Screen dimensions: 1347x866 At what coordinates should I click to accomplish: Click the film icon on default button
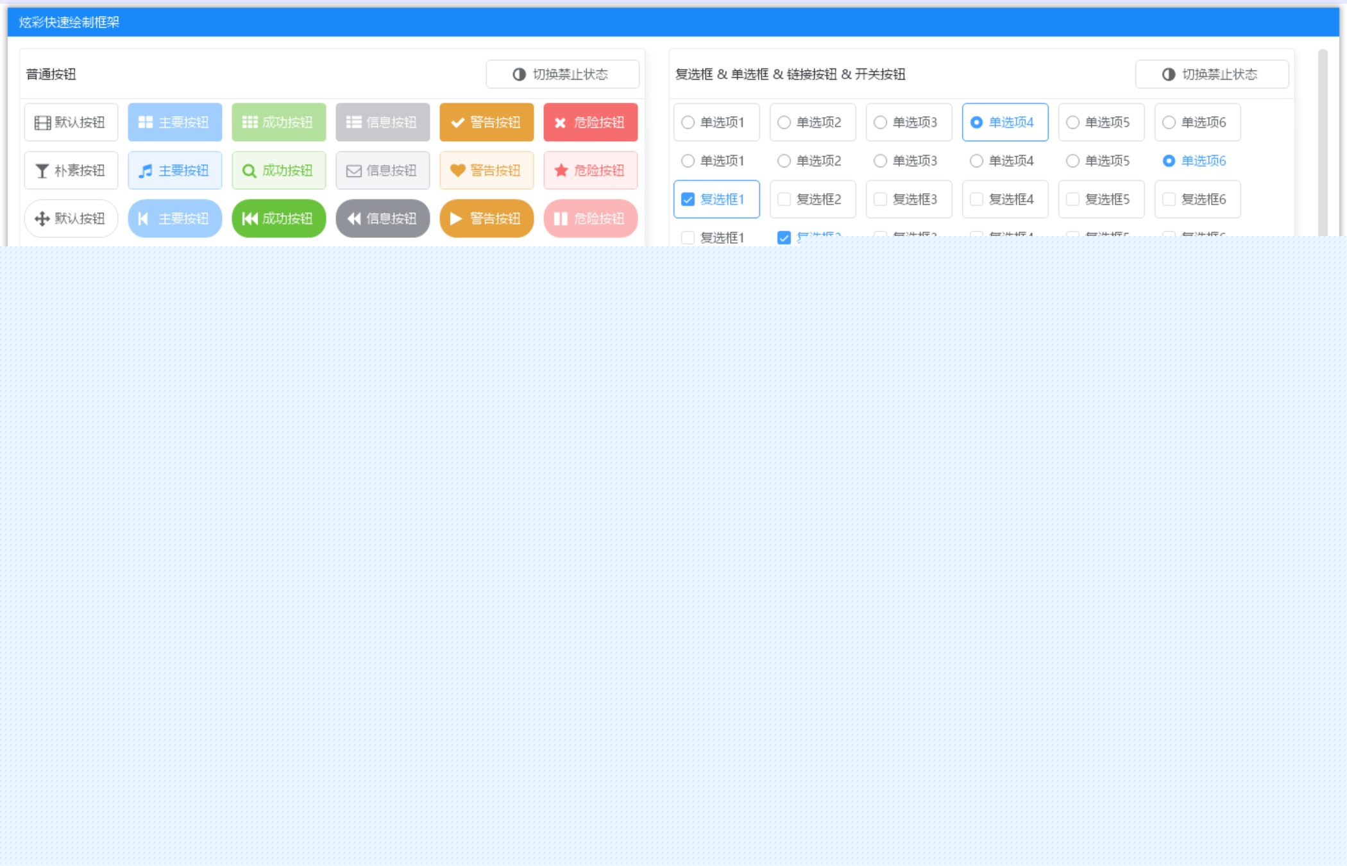click(x=42, y=123)
